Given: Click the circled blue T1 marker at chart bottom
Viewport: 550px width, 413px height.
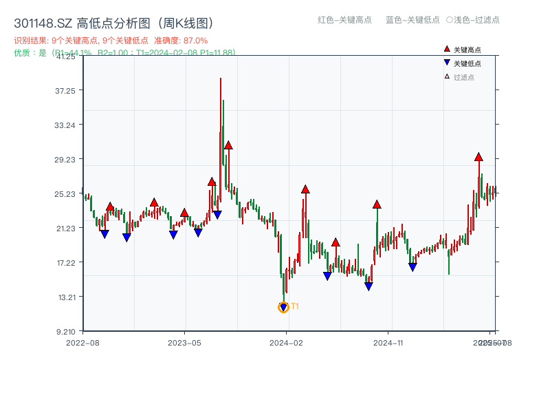Looking at the screenshot, I should point(283,306).
